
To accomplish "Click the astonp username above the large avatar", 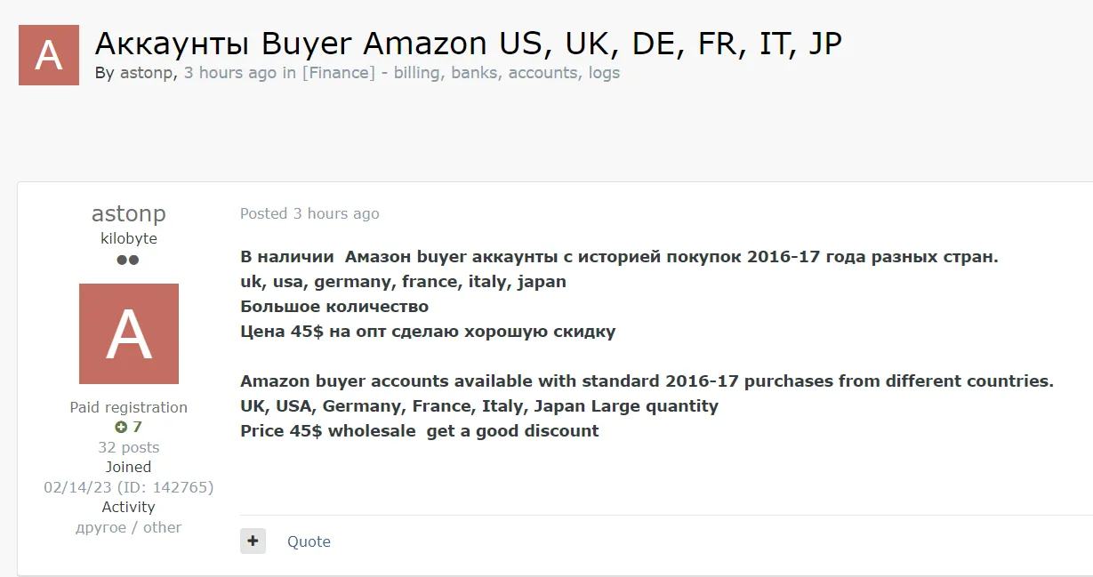I will pos(129,214).
